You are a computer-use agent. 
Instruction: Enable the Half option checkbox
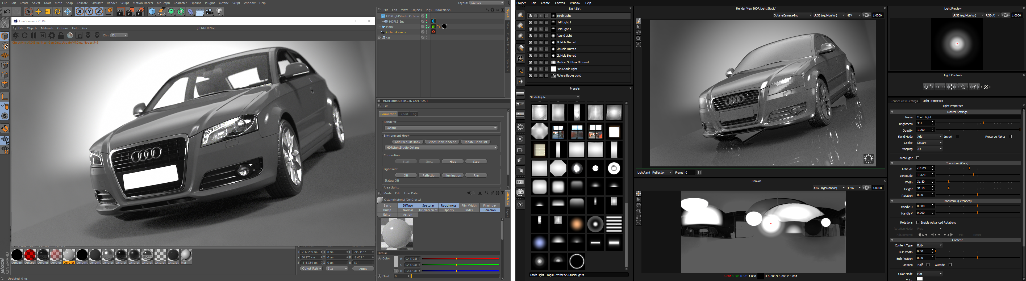click(x=928, y=265)
